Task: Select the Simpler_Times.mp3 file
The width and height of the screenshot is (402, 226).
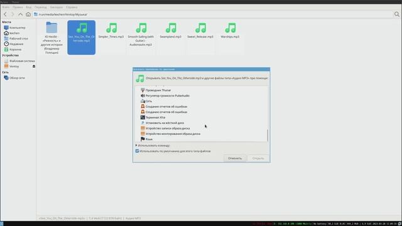Action: click(x=111, y=31)
